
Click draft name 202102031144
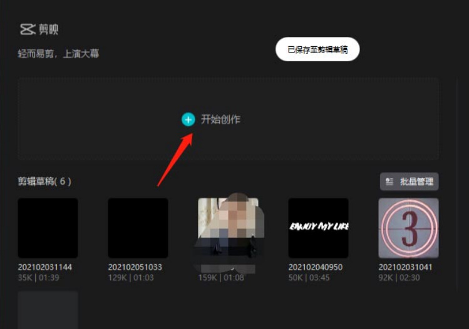pos(45,267)
